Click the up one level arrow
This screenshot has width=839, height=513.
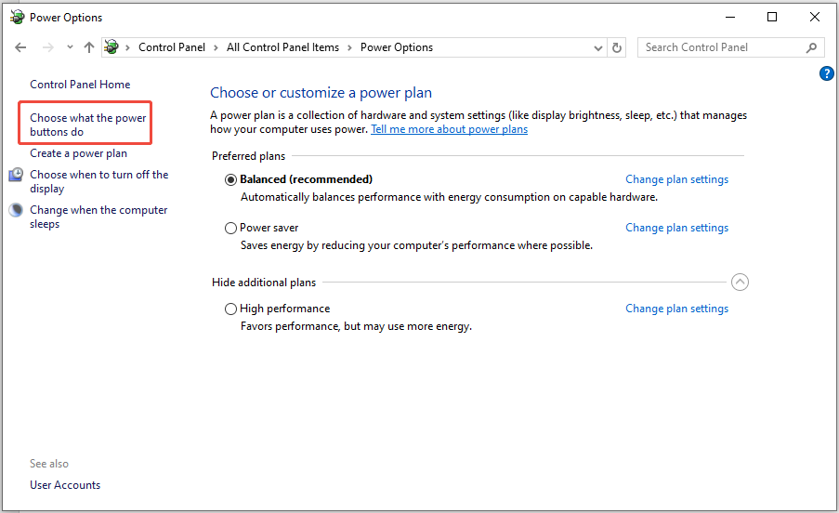[x=89, y=47]
